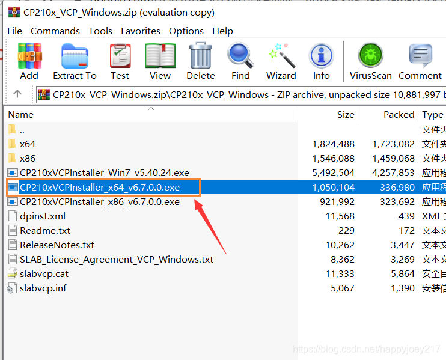Click size value 8,362
446x360 pixels.
point(343,260)
